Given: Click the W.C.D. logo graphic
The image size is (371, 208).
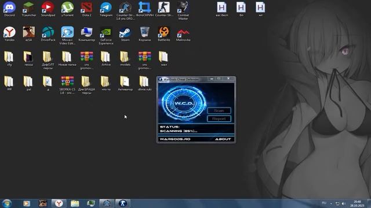Looking at the screenshot, I should pyautogui.click(x=184, y=103).
